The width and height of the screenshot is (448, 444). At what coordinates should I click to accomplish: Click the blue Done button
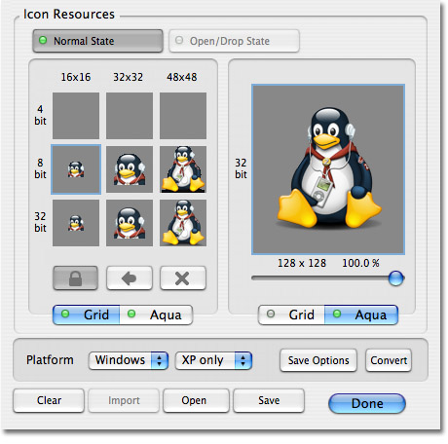(367, 403)
